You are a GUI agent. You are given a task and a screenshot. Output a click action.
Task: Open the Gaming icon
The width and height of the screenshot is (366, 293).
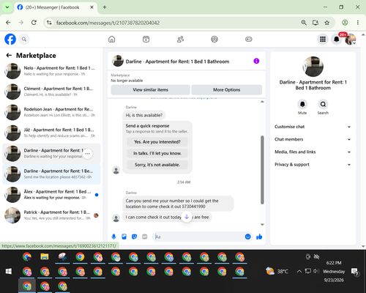[x=249, y=39]
